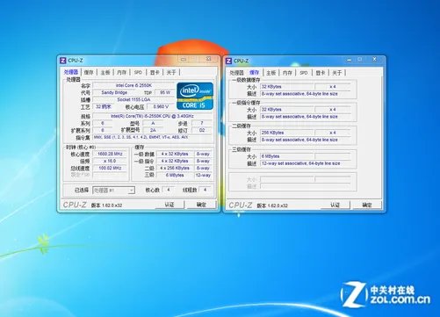440x317 pixels.
Task: Select SPD tab in right CPU-Z window
Action: tap(304, 73)
